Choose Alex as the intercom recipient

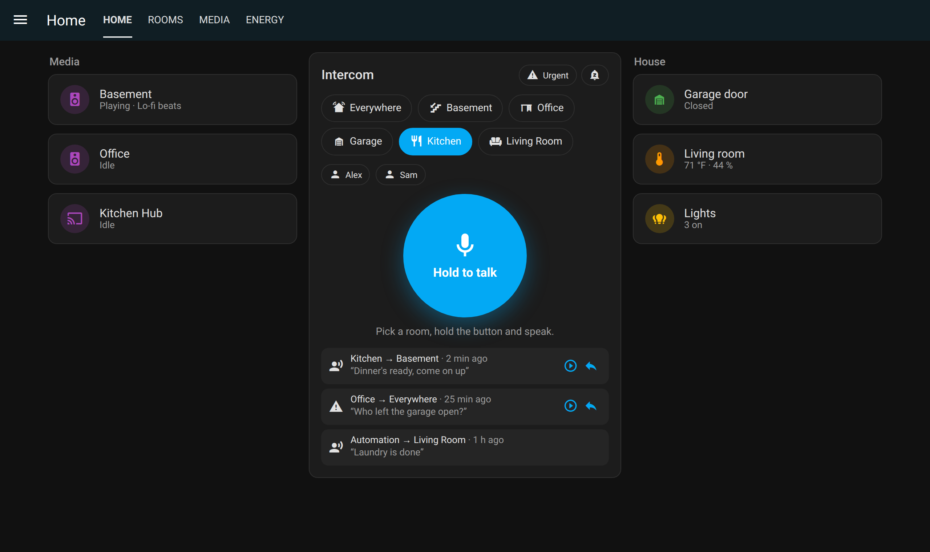pyautogui.click(x=345, y=175)
